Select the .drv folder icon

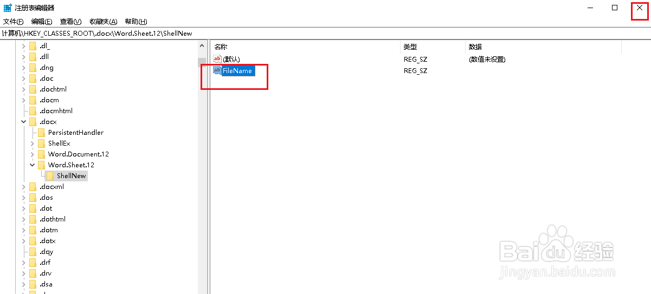[33, 273]
